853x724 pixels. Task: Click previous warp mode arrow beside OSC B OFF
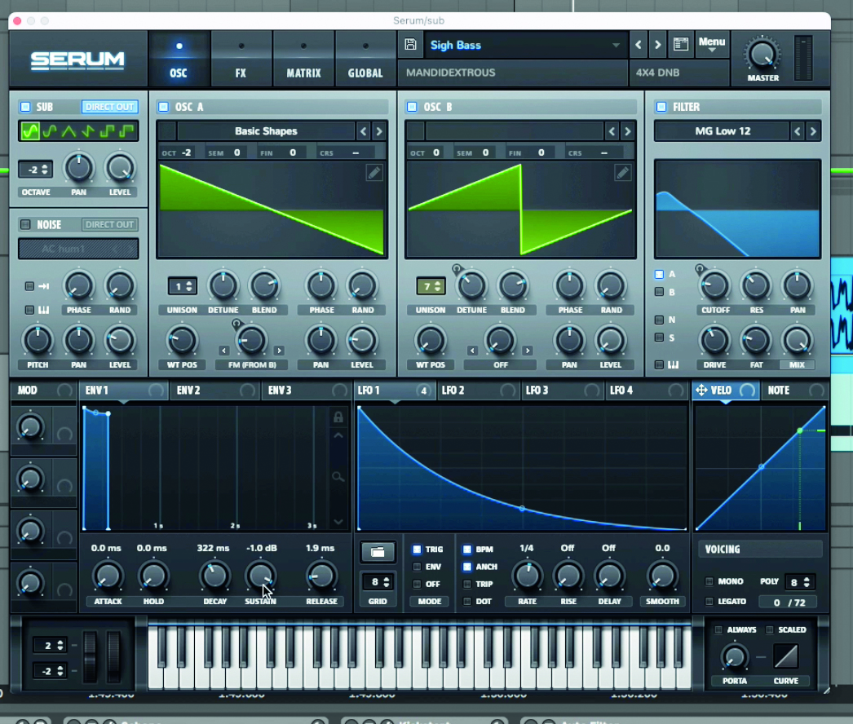(x=472, y=351)
